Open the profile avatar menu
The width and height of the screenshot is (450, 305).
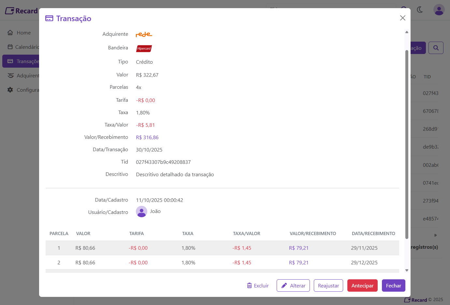(439, 10)
